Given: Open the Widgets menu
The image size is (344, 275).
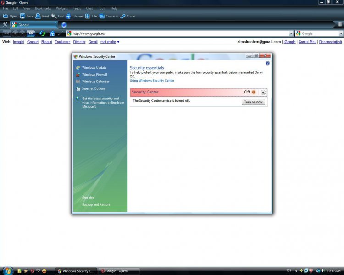Looking at the screenshot, I should coord(62,8).
